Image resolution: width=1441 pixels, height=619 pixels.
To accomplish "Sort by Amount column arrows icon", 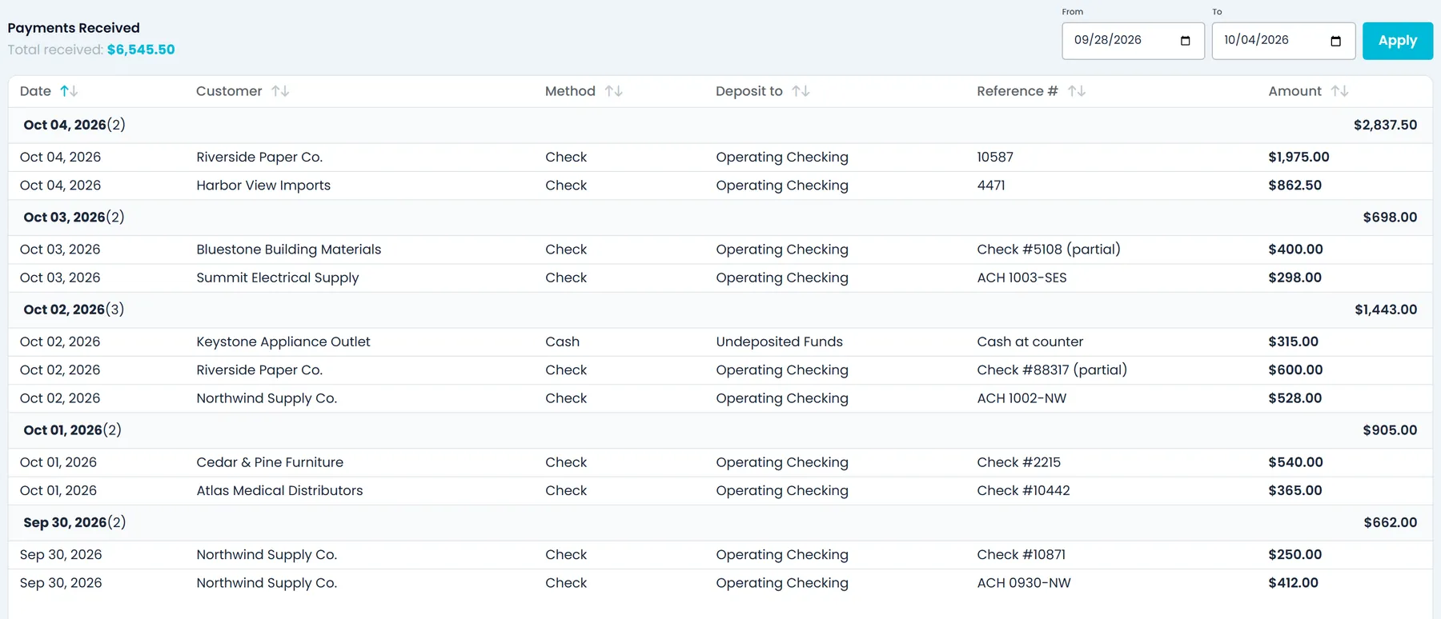I will pos(1340,91).
